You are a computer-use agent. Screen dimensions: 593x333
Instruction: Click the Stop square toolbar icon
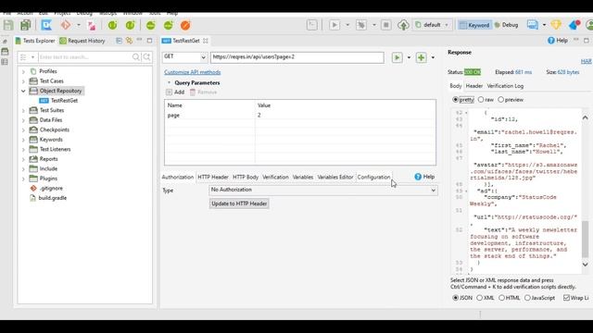pos(386,25)
